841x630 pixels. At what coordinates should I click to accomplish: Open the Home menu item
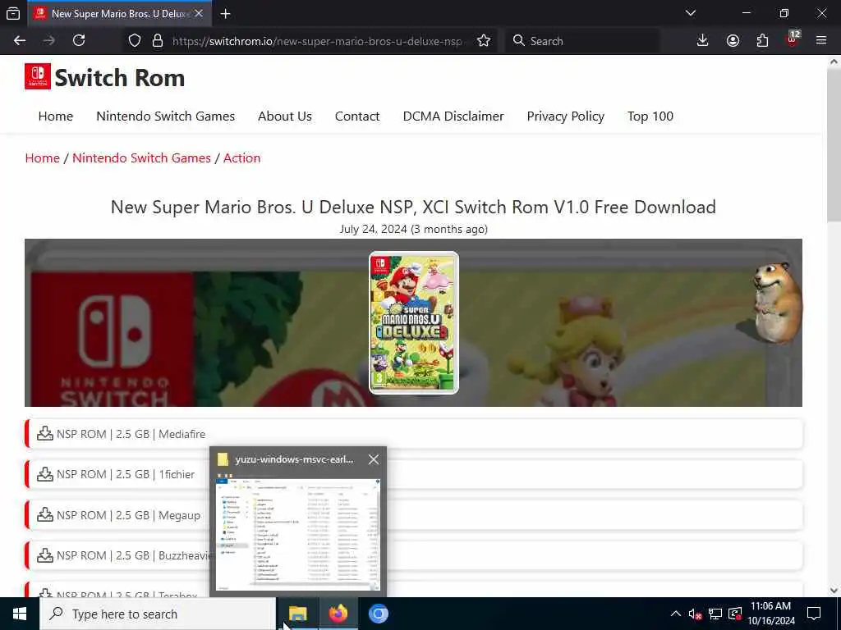coord(56,116)
